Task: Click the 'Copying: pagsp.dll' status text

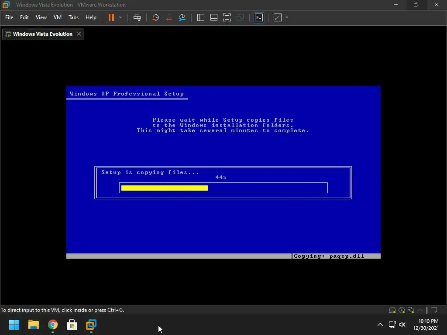Action: [x=329, y=256]
